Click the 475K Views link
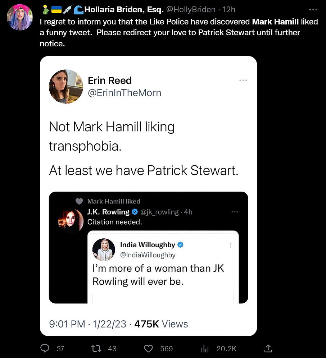This screenshot has height=358, width=326. 161,323
